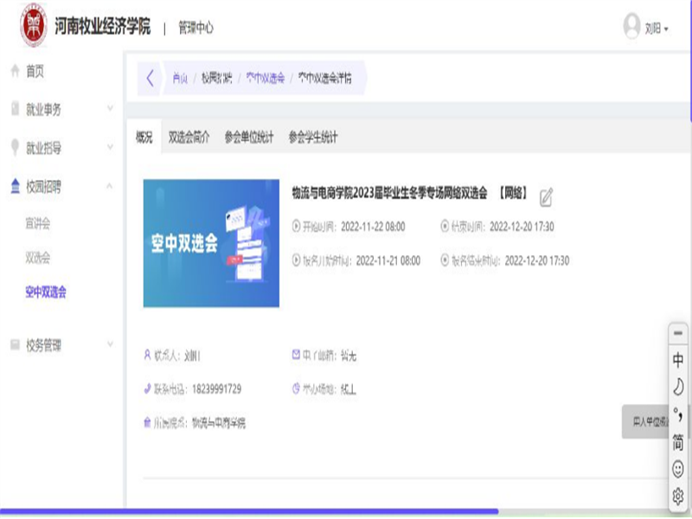Screen dimensions: 692x519
Task: Click the 空中双选会 banner thumbnail
Action: point(211,243)
